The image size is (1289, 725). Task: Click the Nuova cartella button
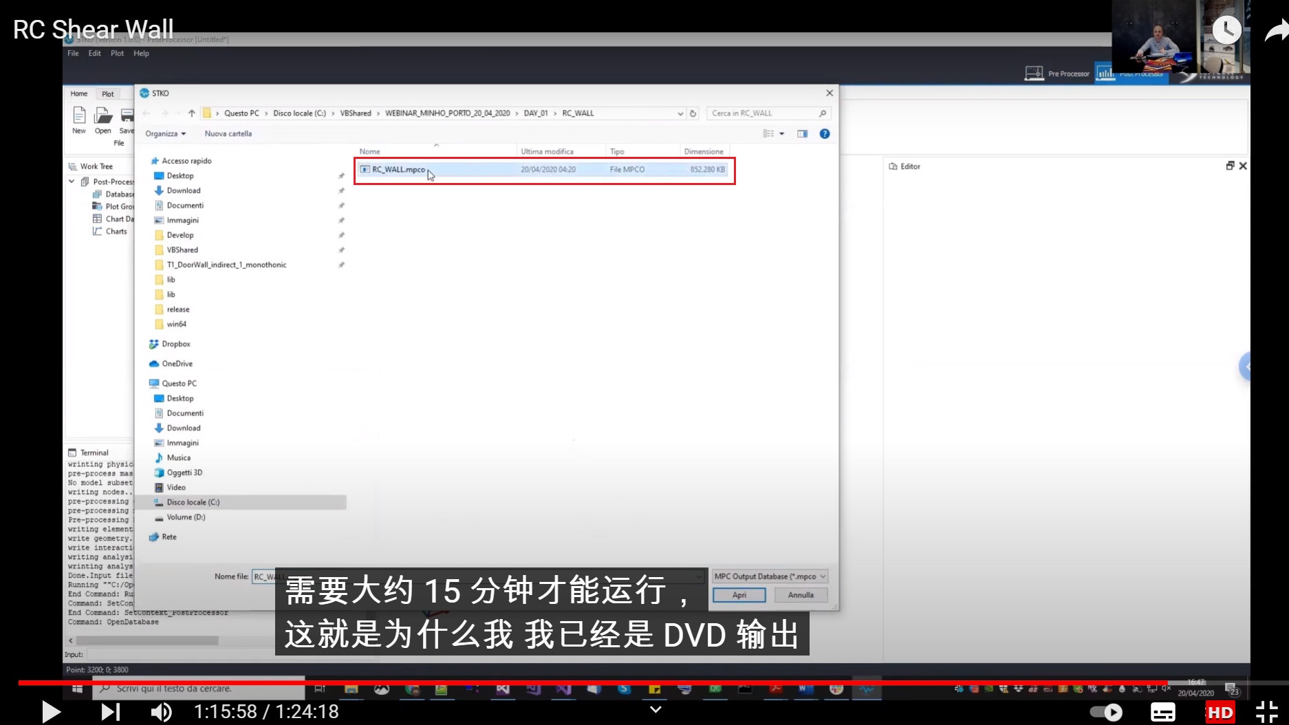[228, 134]
